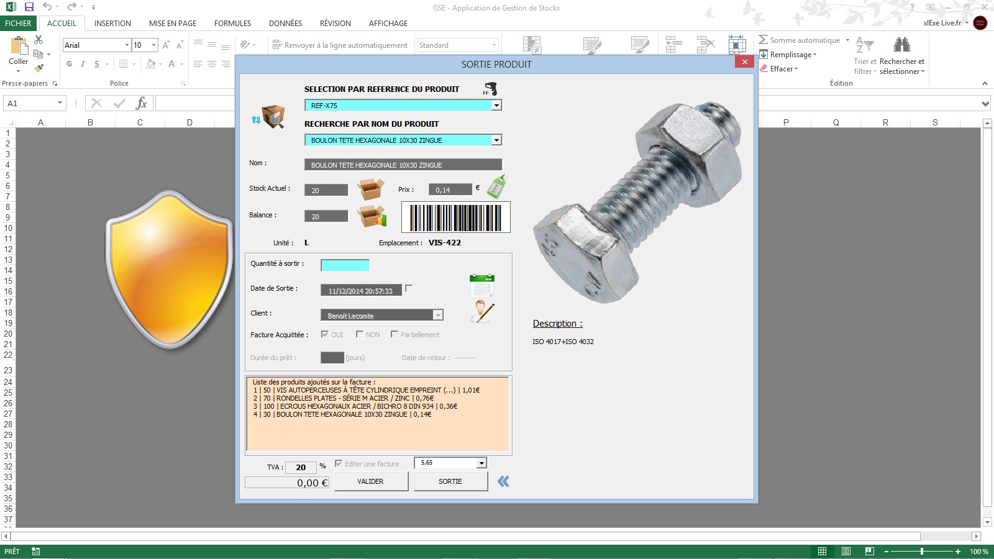Switch to the DONNÉES ribbon tab

[285, 23]
